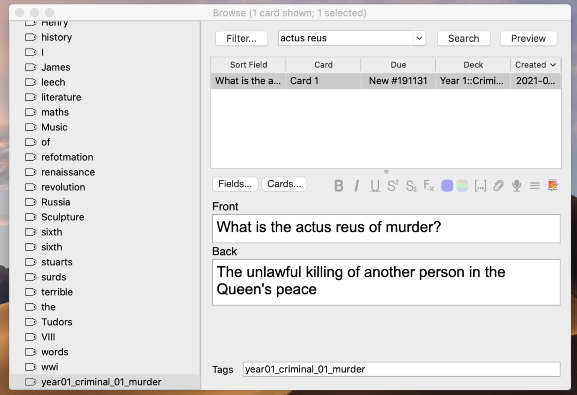Toggle italic text formatting
Screen dimensions: 577x395
(x=356, y=186)
